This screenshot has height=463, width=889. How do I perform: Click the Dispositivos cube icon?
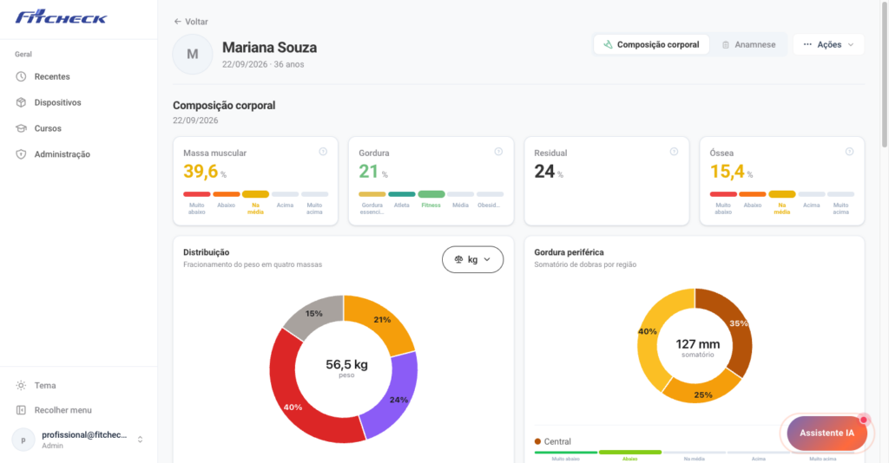(x=21, y=102)
